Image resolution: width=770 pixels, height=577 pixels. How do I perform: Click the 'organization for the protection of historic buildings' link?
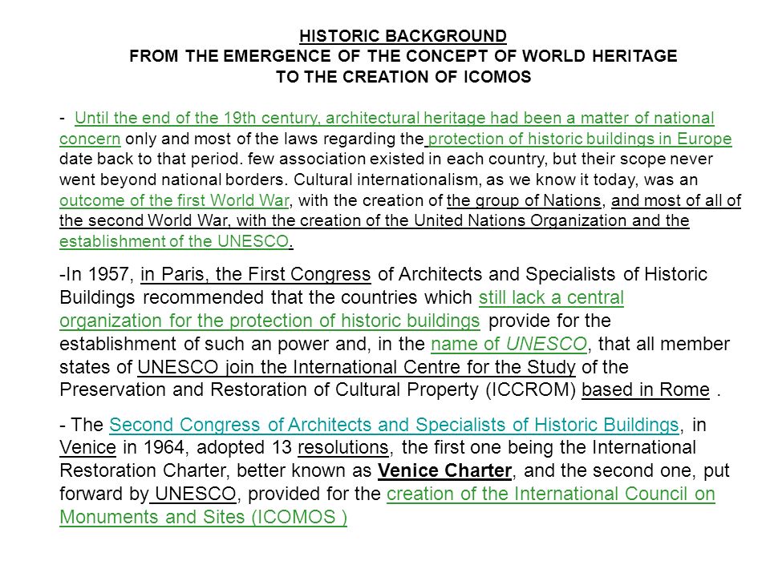[269, 321]
